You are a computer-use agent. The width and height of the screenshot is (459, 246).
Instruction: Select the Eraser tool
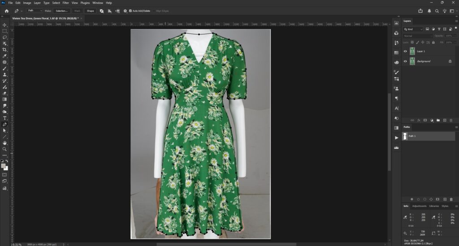(4, 93)
